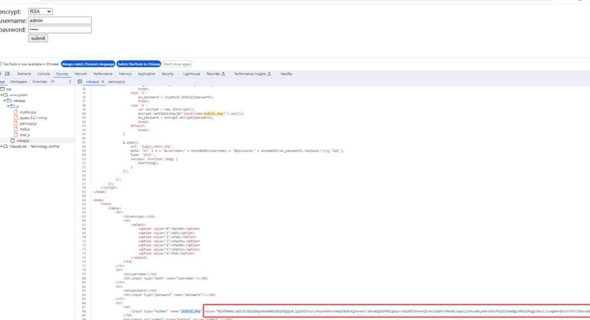The image size is (590, 320).
Task: Switch to the Workspace pane
Action: (19, 81)
